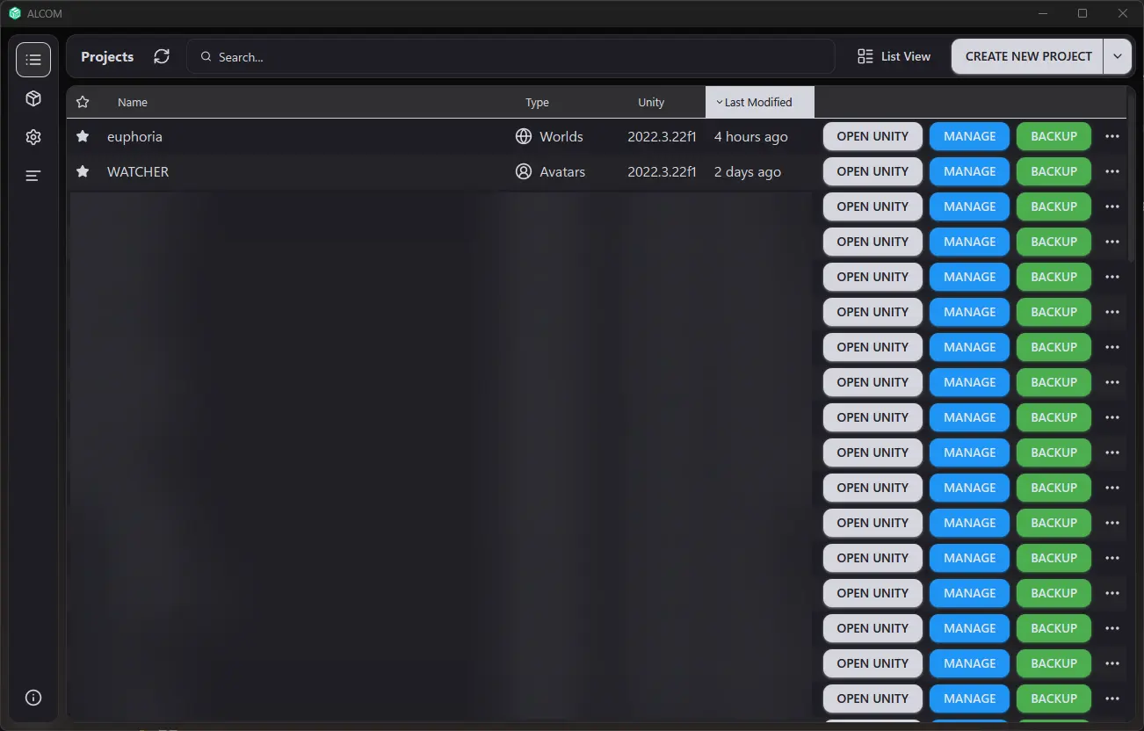
Task: Click Backup for the euphoria project
Action: point(1053,136)
